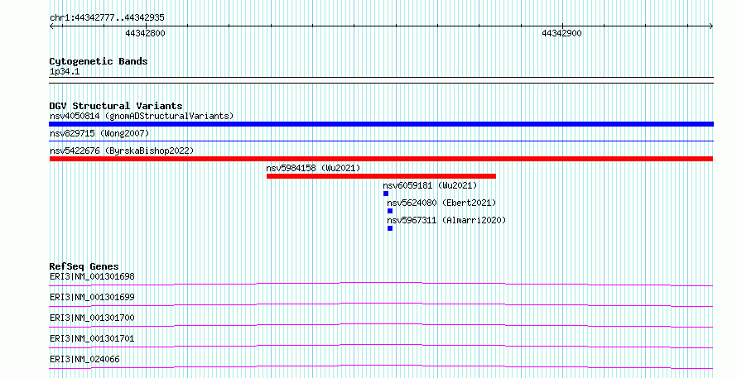Image resolution: width=737 pixels, height=378 pixels.
Task: Open nsv5984158 (Wu2021) label
Action: pos(313,168)
